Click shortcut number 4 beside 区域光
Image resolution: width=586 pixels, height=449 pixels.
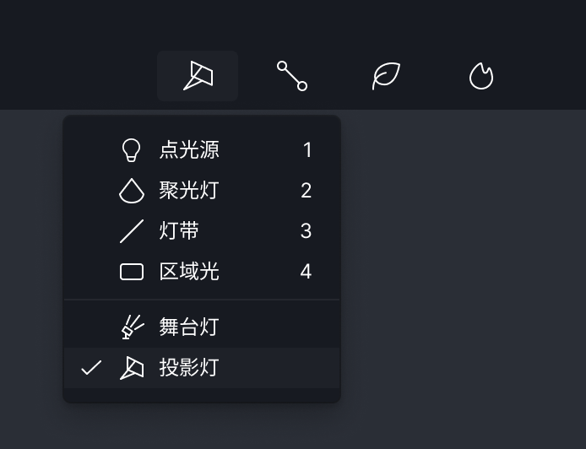[x=306, y=272]
